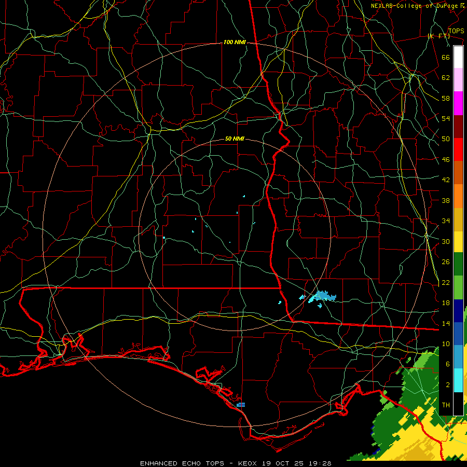
Task: Click the "10" legend value
Action: [x=446, y=344]
